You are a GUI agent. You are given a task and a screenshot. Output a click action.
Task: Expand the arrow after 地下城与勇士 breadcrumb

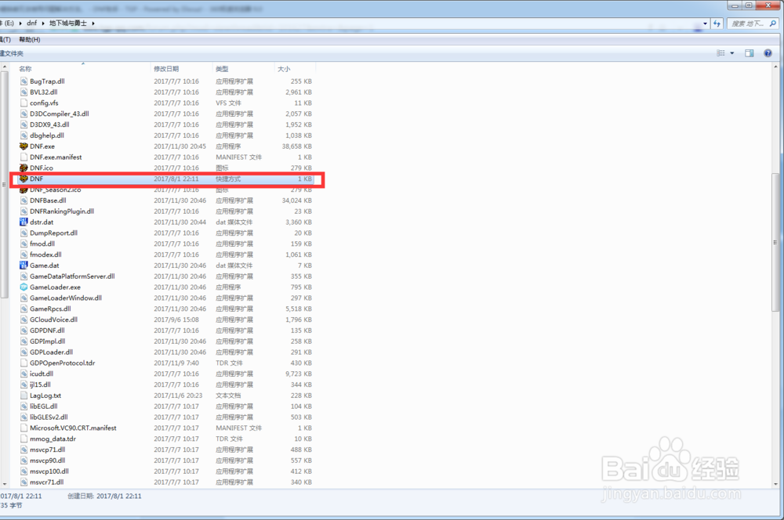click(93, 23)
